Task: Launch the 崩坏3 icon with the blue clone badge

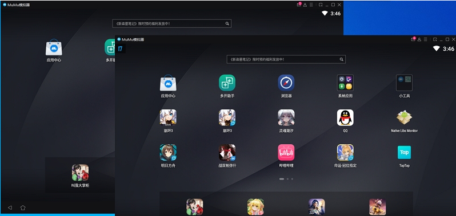Action: coord(227,117)
